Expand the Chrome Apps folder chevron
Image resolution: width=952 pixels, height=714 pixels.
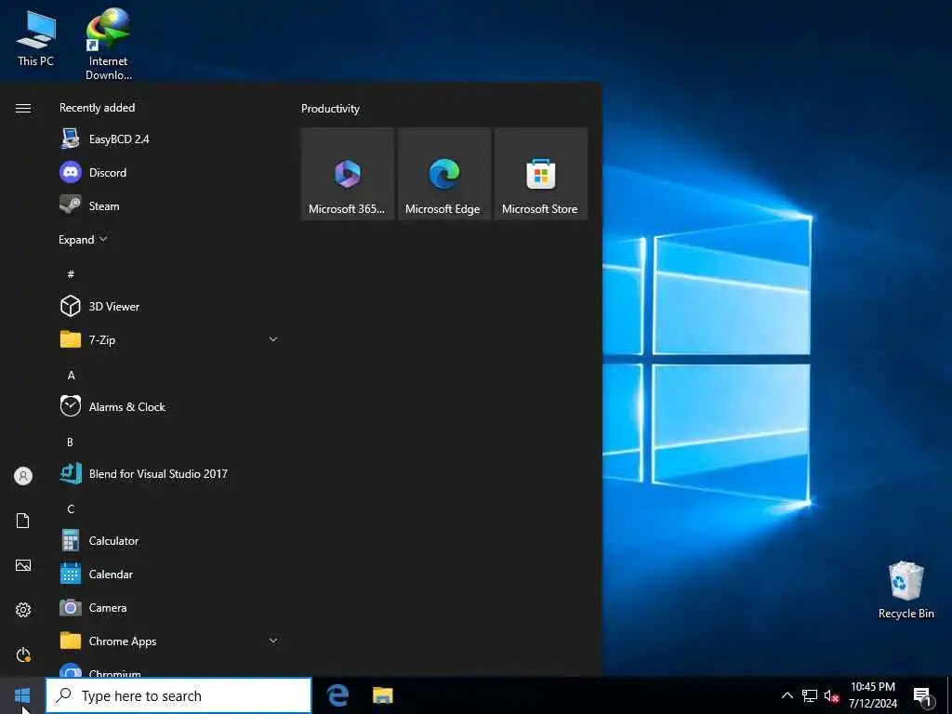coord(273,641)
